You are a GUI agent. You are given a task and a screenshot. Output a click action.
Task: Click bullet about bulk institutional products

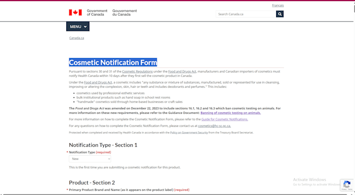(123, 97)
